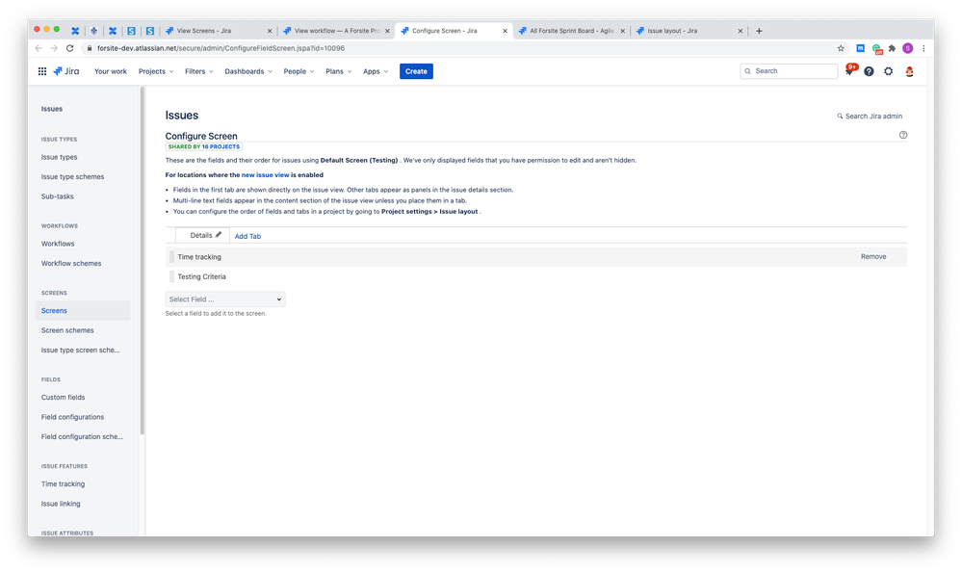Expand the People dropdown menu
962x573 pixels.
coord(299,72)
